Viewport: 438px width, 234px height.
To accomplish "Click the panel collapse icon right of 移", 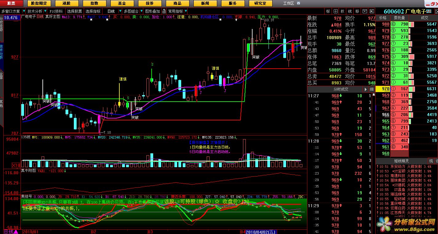I will point(364,11).
